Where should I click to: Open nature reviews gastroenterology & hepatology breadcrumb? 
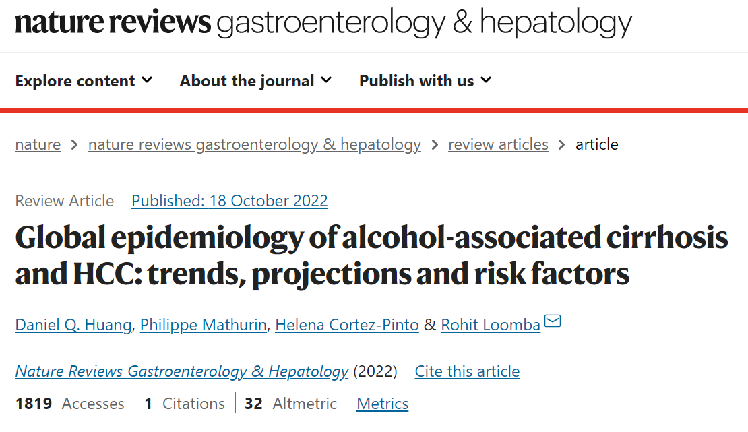254,144
